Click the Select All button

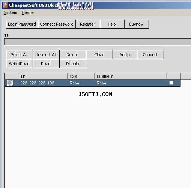pos(20,55)
